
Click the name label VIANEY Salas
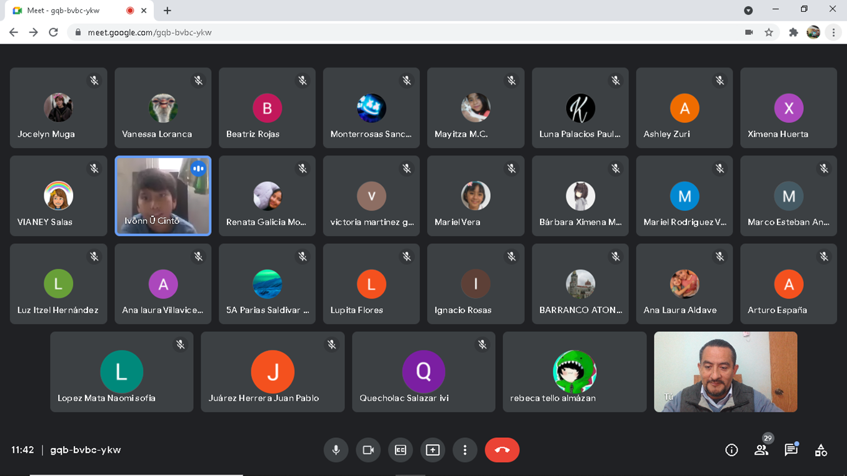tap(45, 222)
